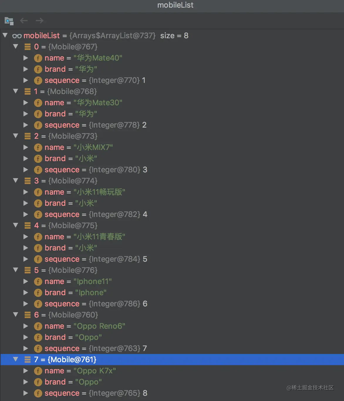The image size is (344, 401).
Task: Select the row "0 = {Mobile@767}"
Action: (x=172, y=47)
